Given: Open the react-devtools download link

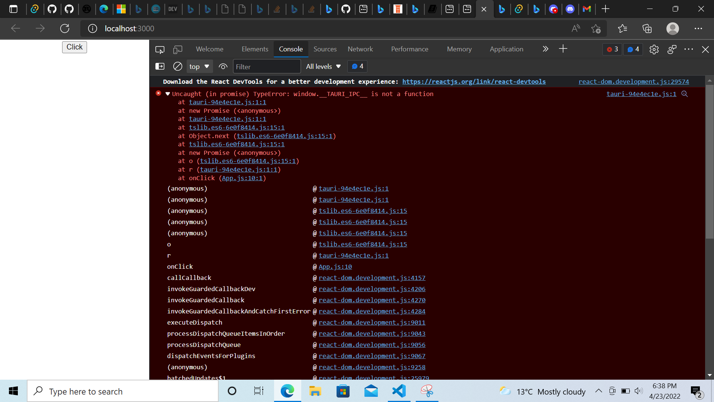Looking at the screenshot, I should (x=474, y=82).
